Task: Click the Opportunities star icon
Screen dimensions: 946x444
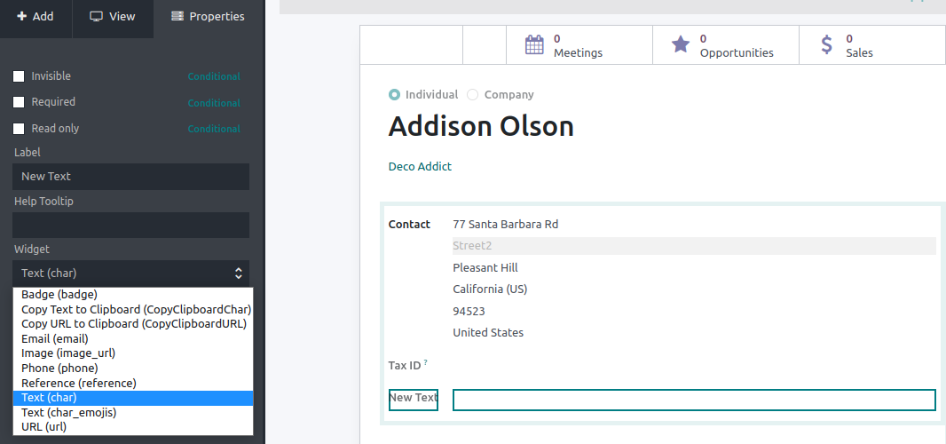Action: tap(681, 44)
